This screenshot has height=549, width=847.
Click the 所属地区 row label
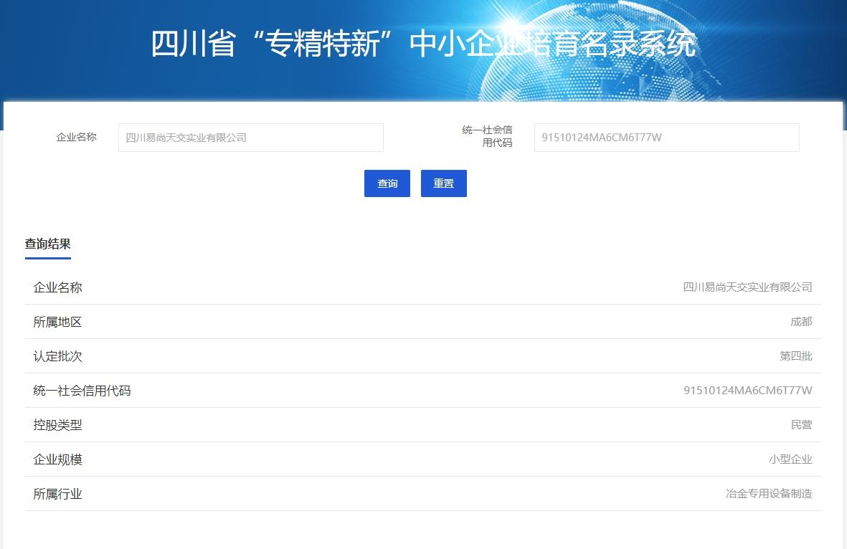pyautogui.click(x=57, y=322)
